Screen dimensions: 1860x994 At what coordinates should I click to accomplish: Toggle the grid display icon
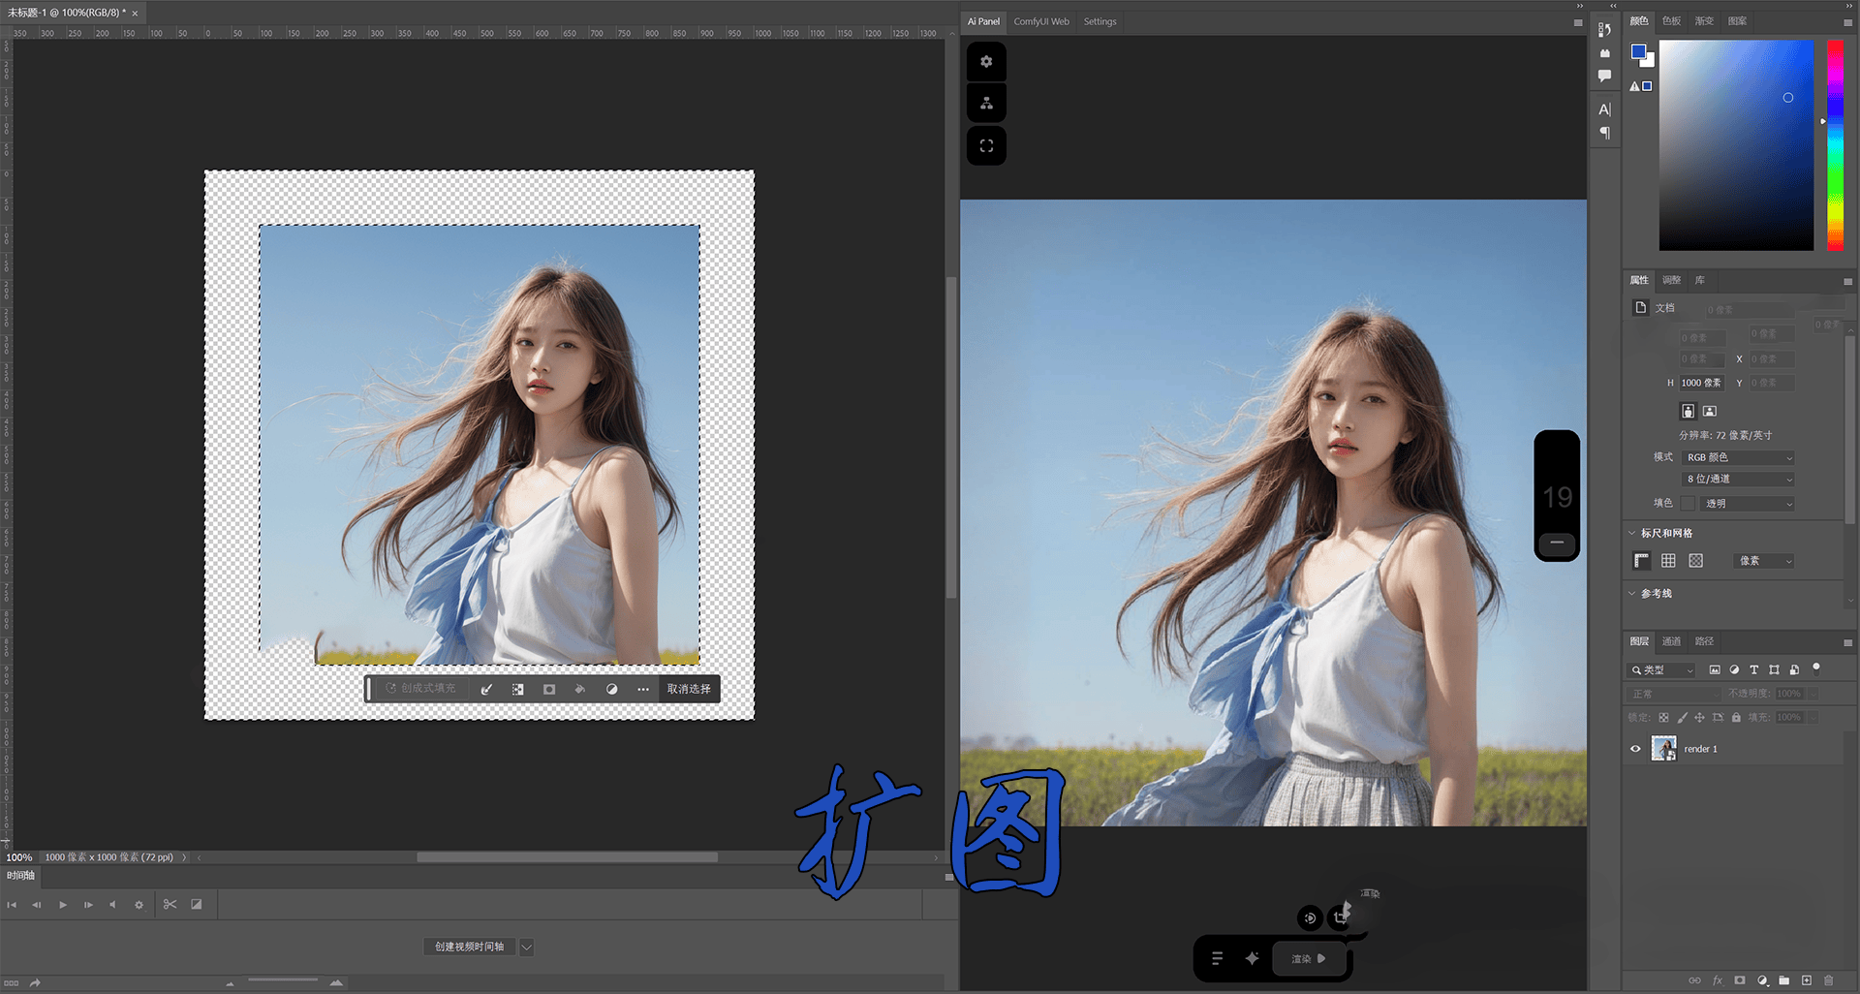[x=1668, y=561]
